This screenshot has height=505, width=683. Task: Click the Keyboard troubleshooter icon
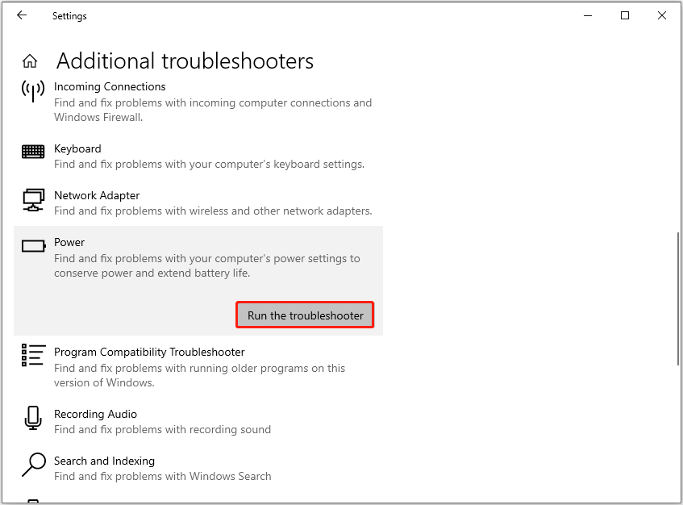[32, 152]
